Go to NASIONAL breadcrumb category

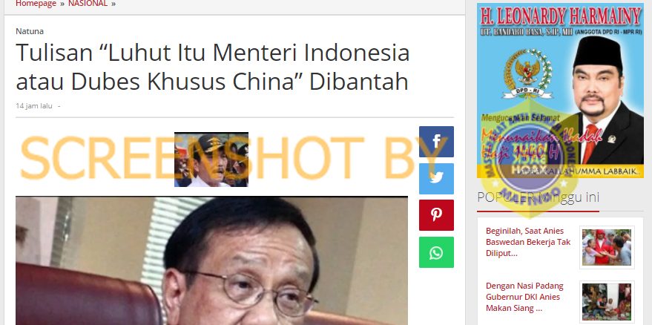click(88, 4)
